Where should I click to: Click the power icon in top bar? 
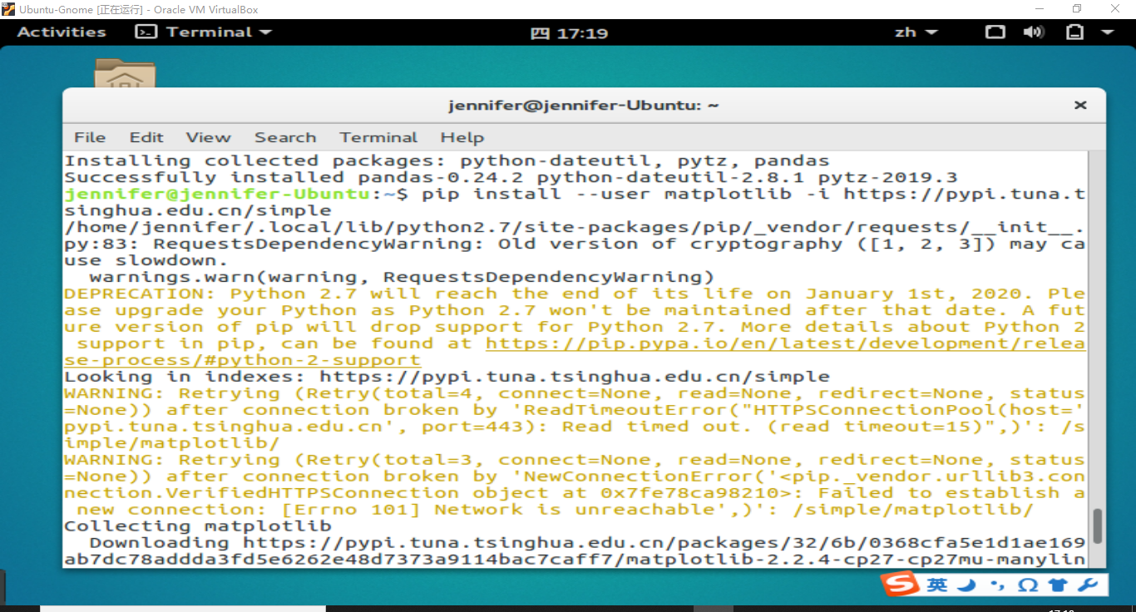click(1075, 32)
